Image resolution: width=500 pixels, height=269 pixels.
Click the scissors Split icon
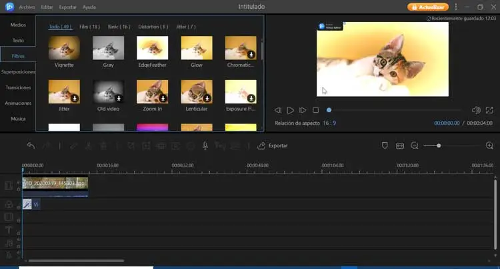(x=88, y=146)
